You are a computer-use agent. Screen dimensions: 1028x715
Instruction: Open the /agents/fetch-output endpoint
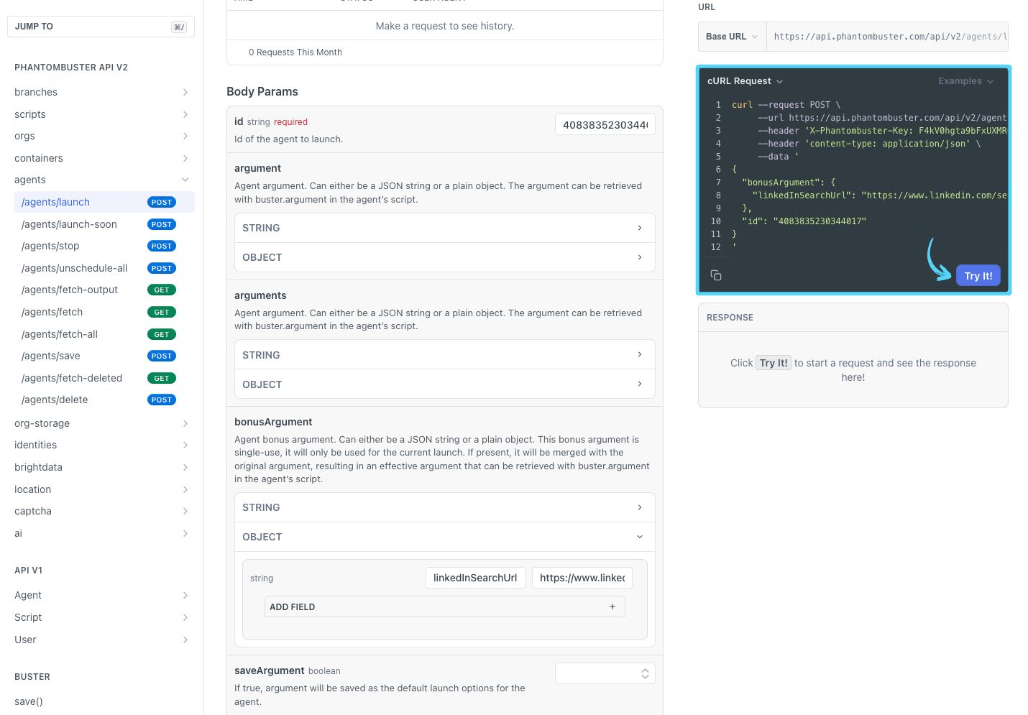coord(104,290)
